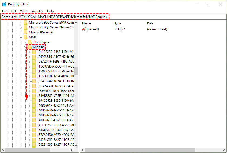Click the folder icon of {1BC972D6-555C-4FF7 key
The width and height of the screenshot is (227, 153).
click(34, 66)
